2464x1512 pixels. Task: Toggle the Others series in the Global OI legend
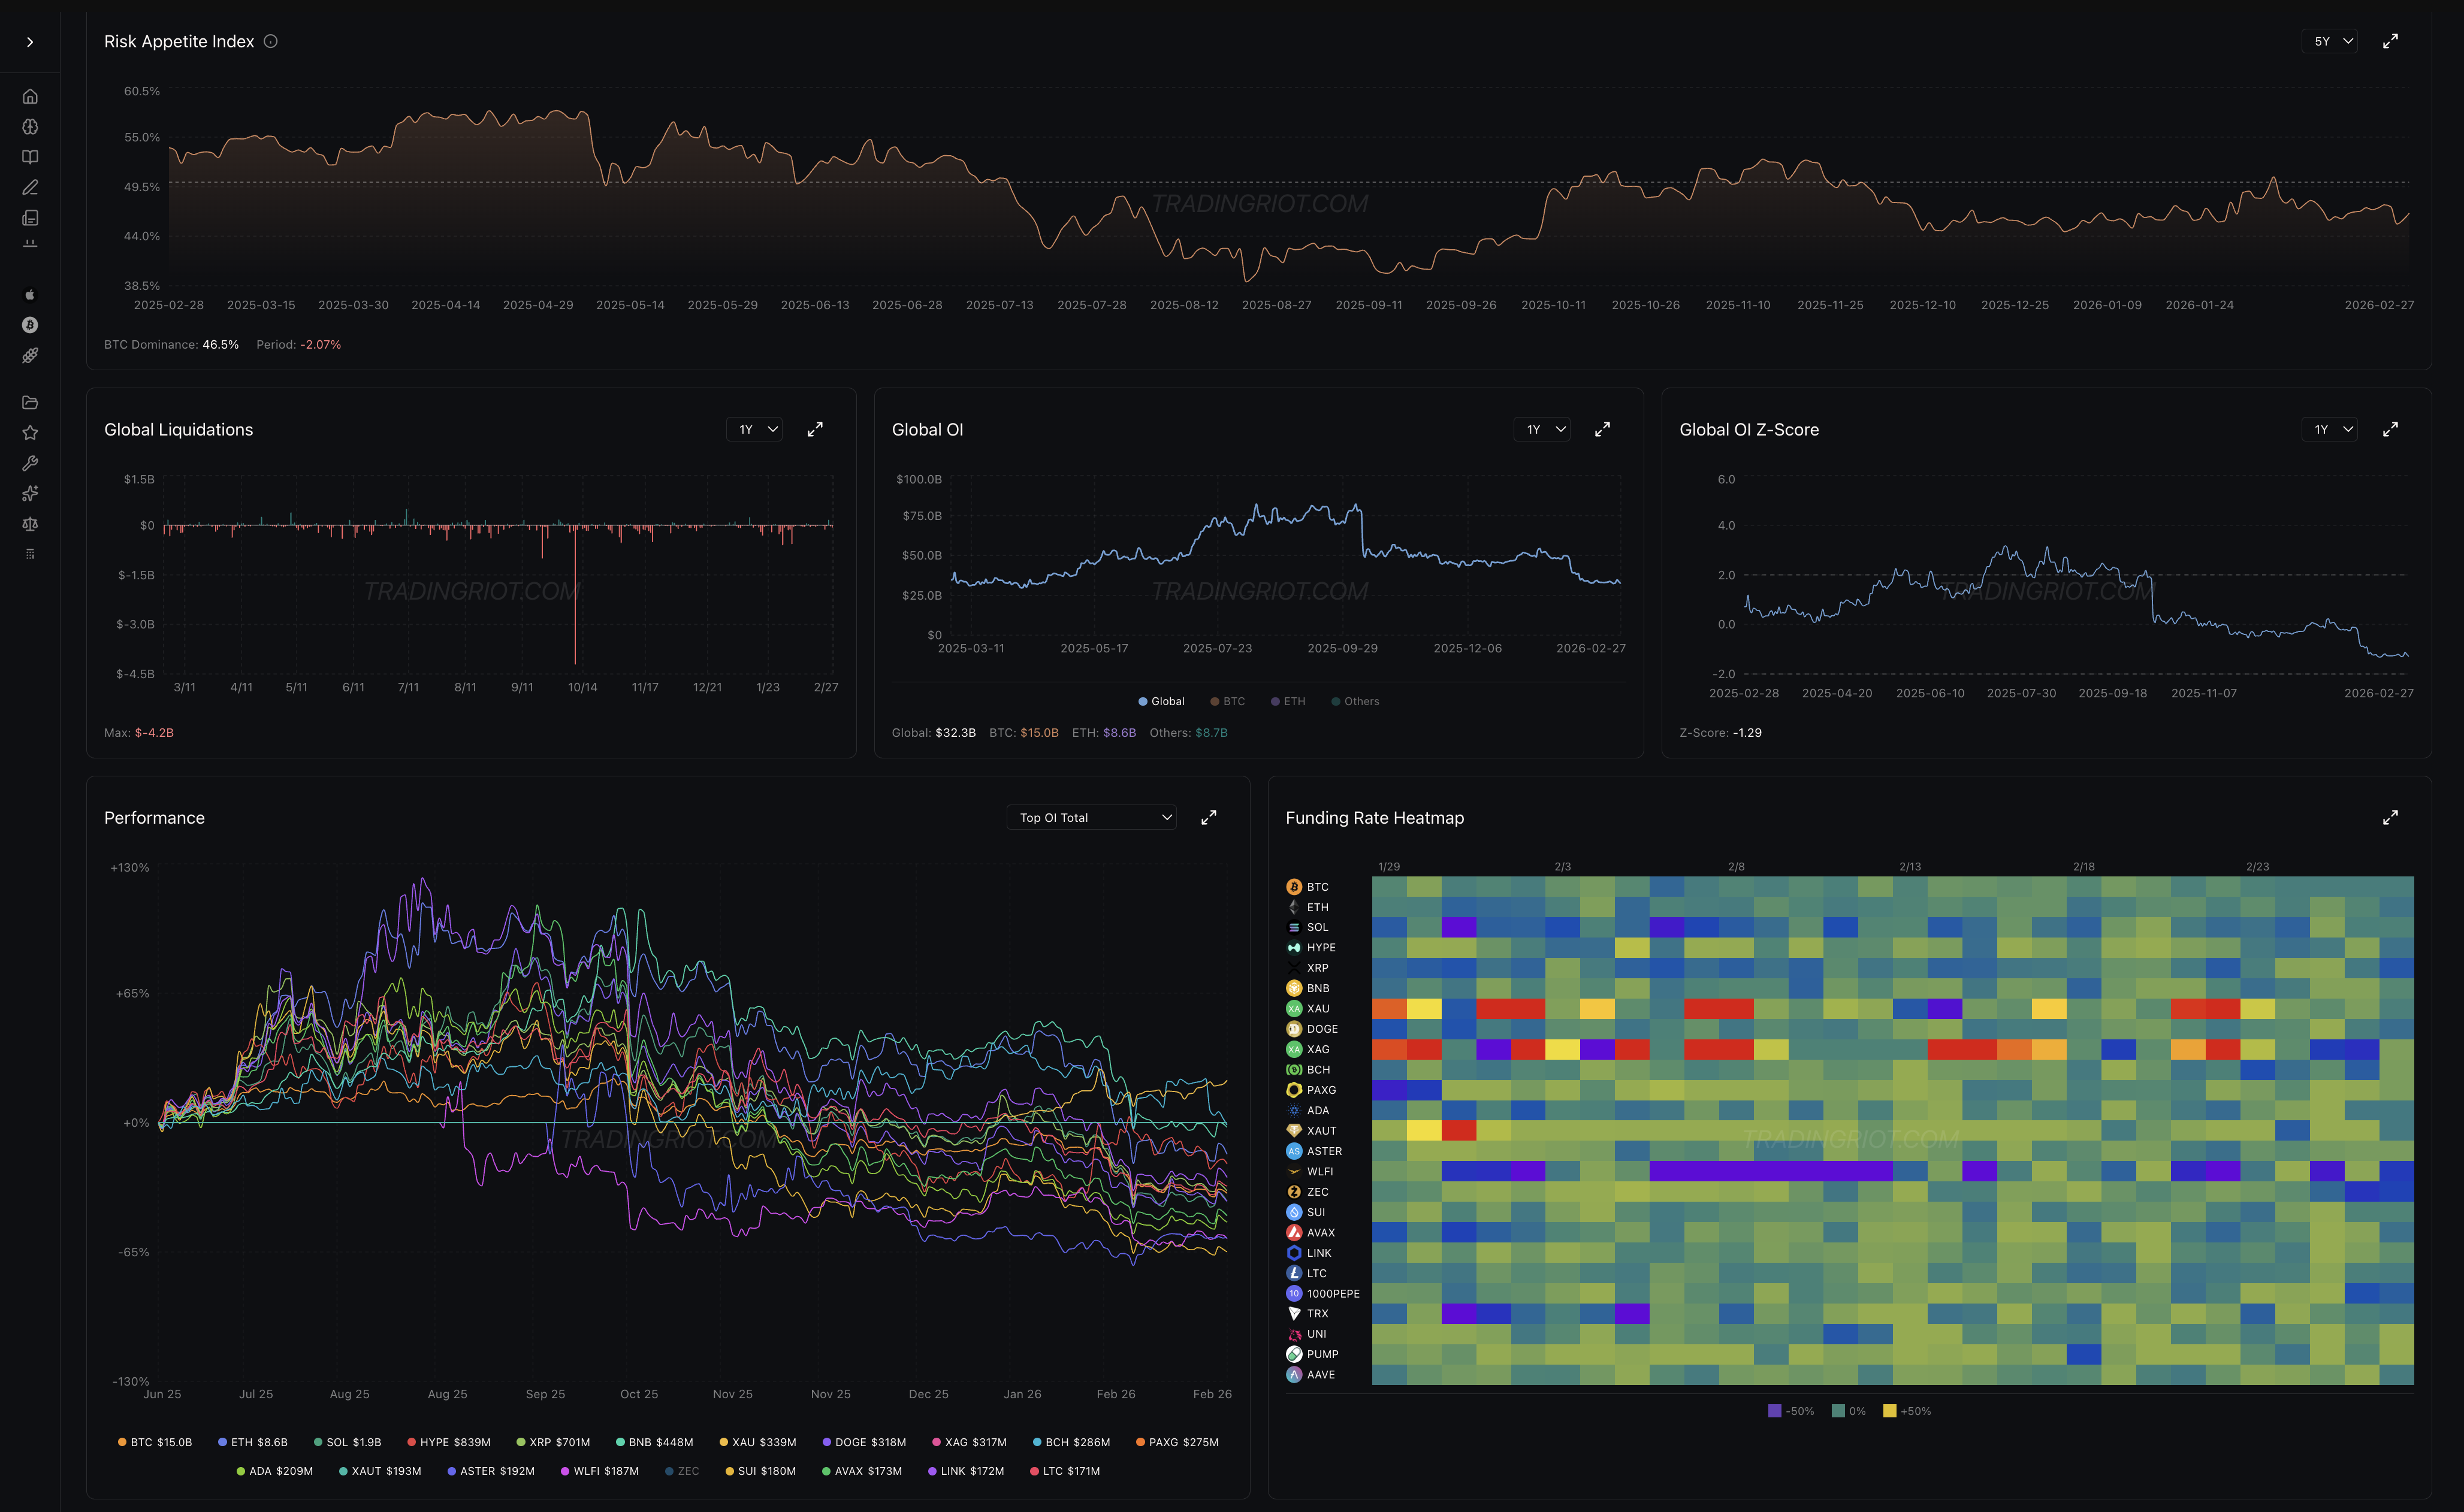[1355, 701]
